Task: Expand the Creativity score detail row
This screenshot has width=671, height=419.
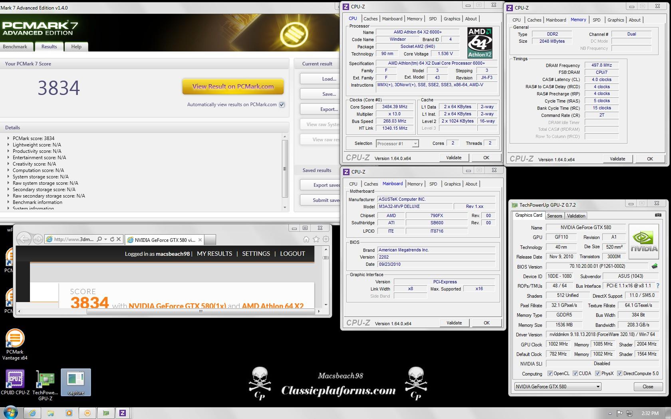Action: [x=8, y=164]
